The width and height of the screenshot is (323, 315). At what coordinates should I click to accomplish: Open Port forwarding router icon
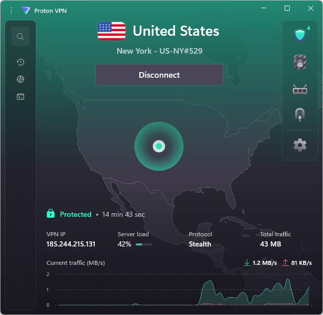click(299, 89)
